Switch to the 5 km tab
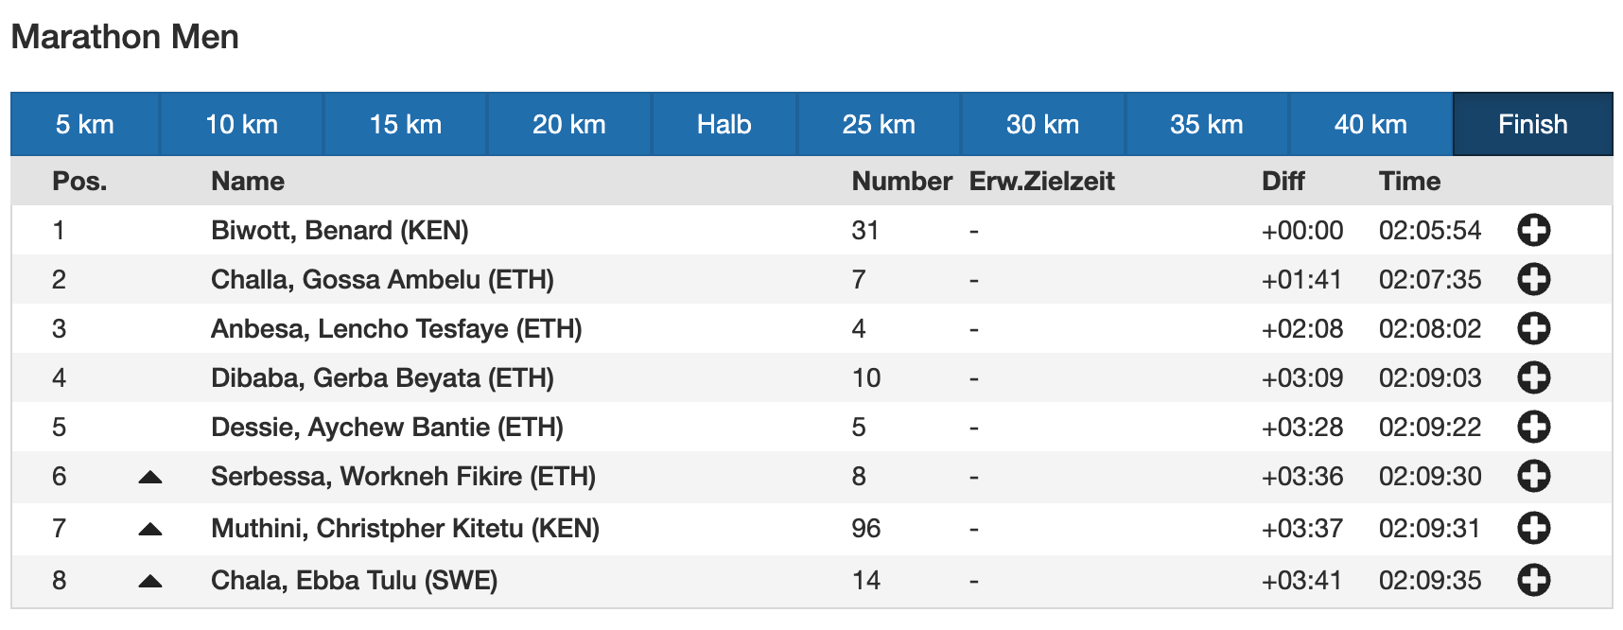 click(x=85, y=124)
